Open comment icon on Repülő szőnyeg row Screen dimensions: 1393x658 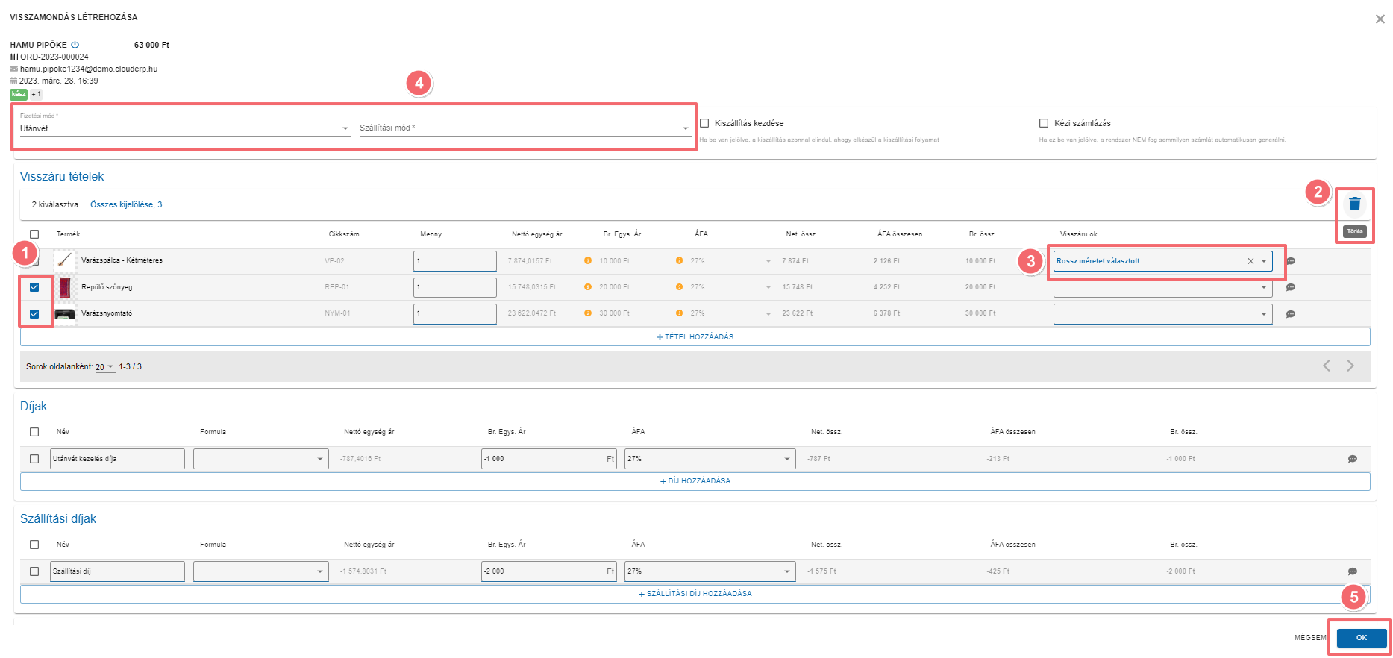1290,287
